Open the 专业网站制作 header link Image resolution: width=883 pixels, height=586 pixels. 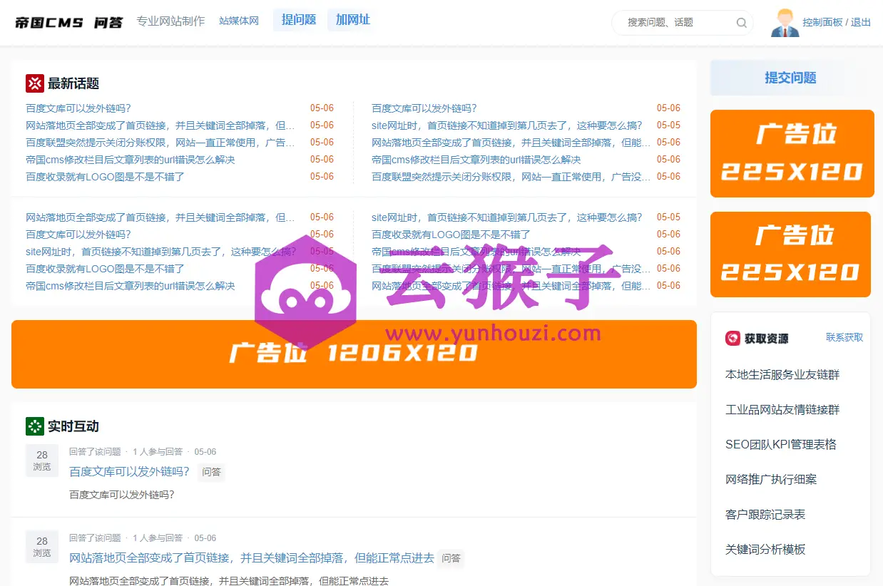170,21
